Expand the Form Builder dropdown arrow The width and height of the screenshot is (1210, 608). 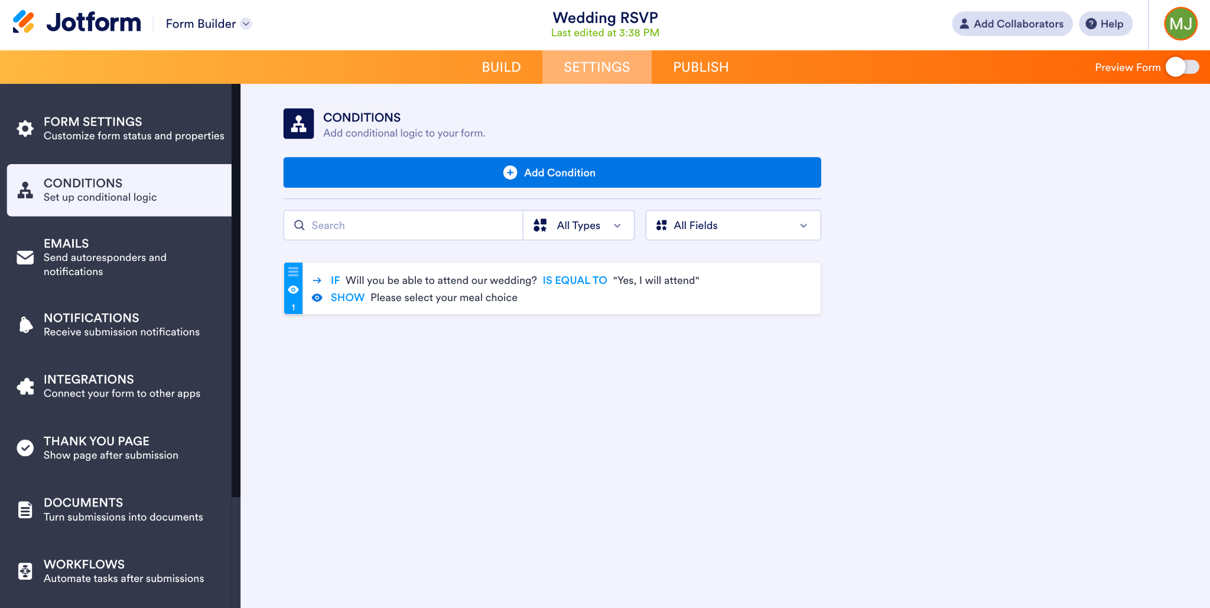pos(246,24)
